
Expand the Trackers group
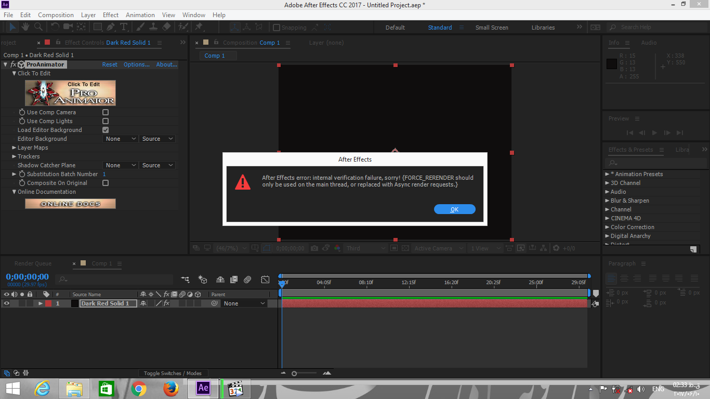pos(14,156)
